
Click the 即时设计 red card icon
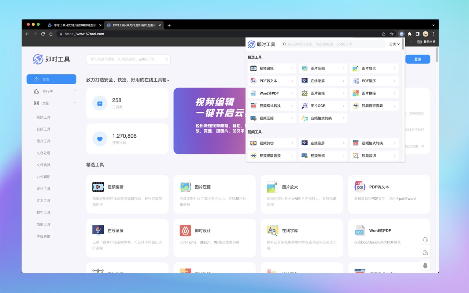185,230
